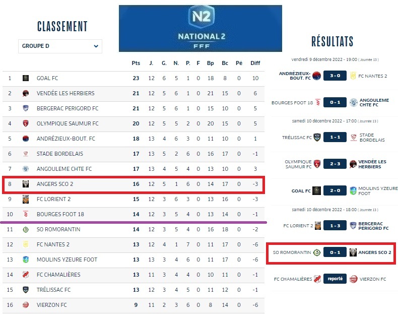
Task: Sort standings by the Pts column header
Action: (136, 63)
